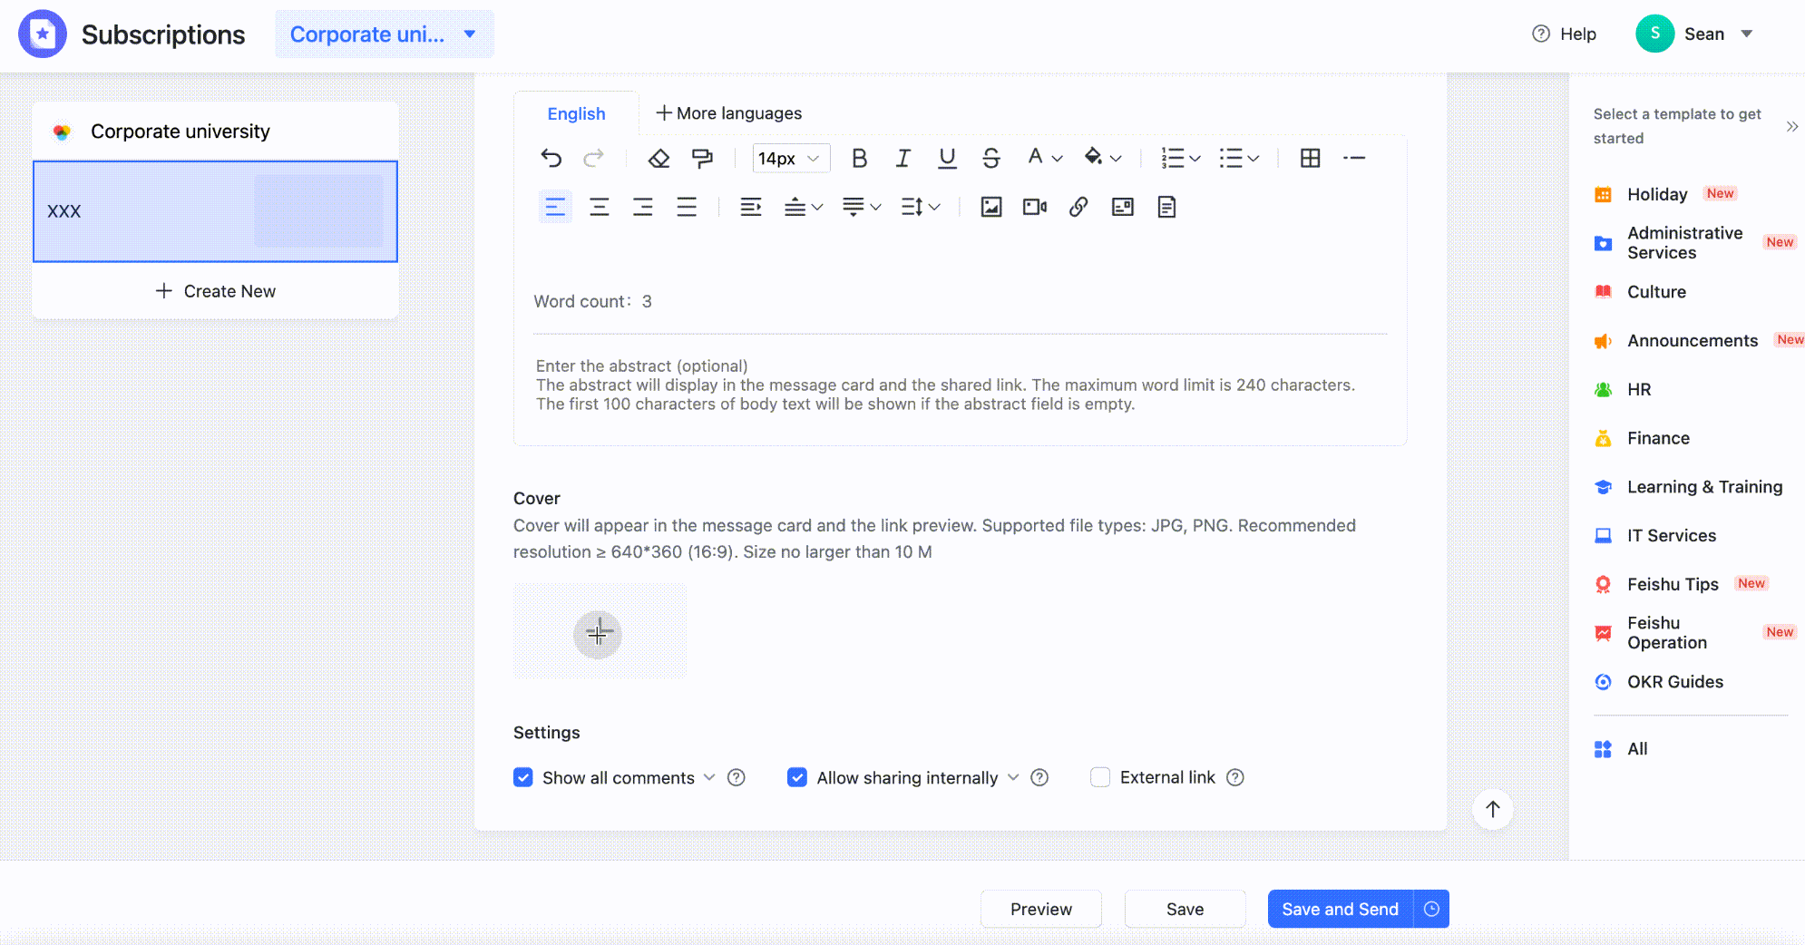
Task: Enable the External link checkbox
Action: click(x=1100, y=777)
